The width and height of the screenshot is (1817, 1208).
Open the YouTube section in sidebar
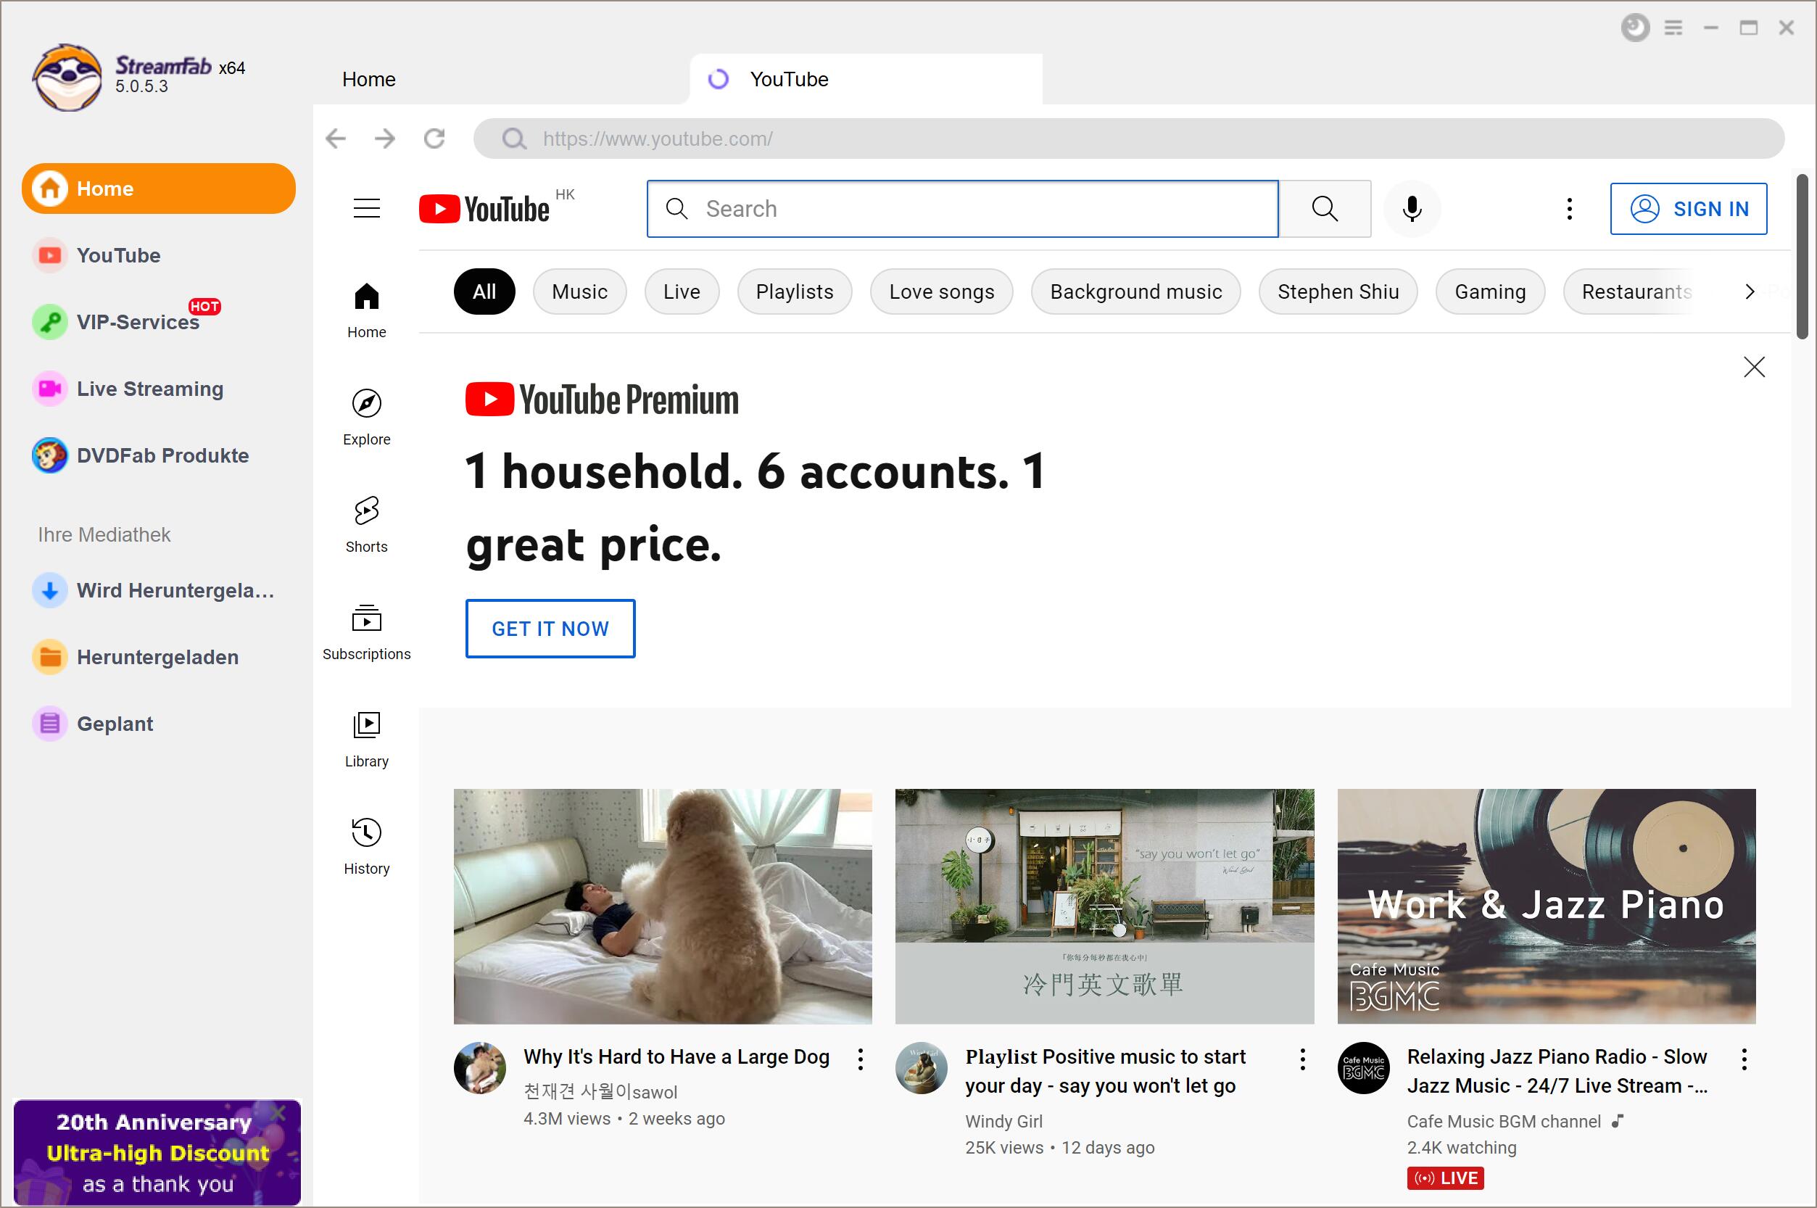point(119,255)
